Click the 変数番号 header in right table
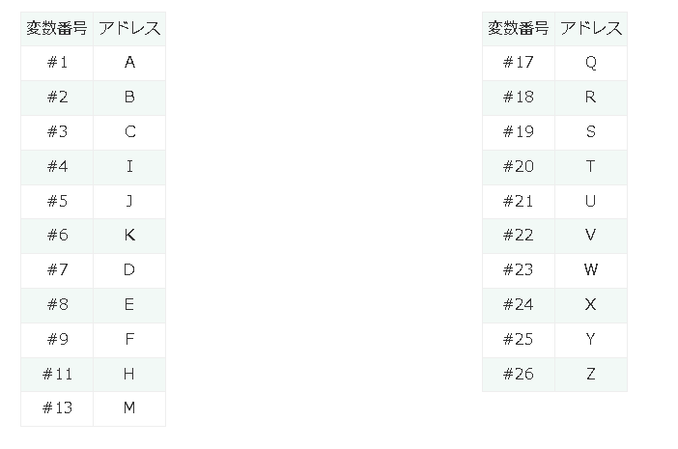 click(x=519, y=28)
